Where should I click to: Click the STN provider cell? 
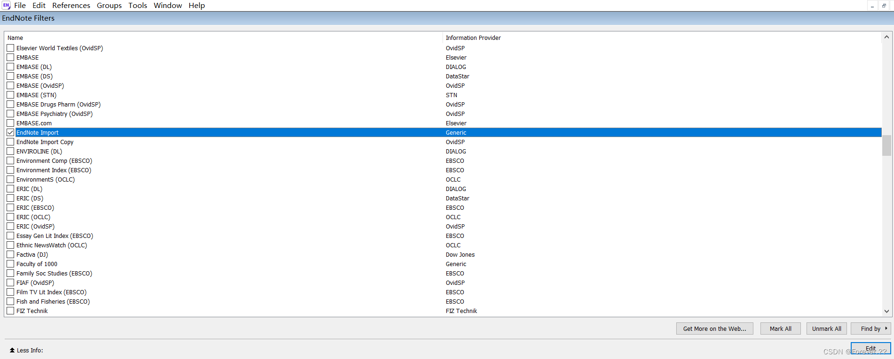(x=451, y=95)
